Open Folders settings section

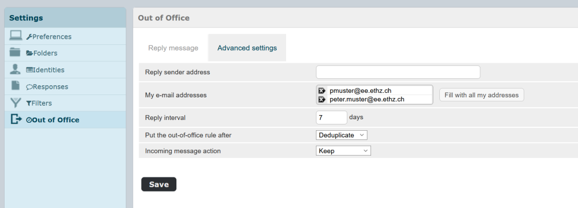(x=65, y=53)
